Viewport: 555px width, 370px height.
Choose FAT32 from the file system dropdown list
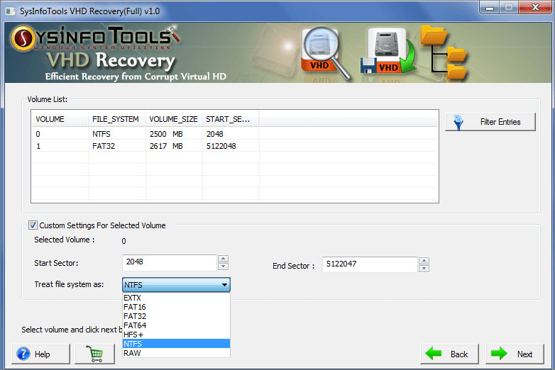click(176, 316)
